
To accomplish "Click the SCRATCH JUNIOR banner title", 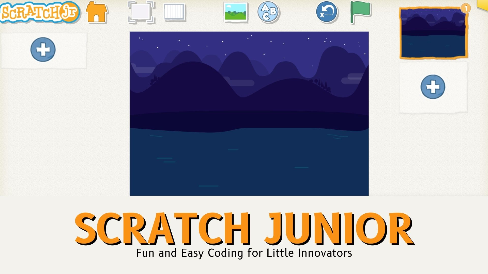I will 245,228.
